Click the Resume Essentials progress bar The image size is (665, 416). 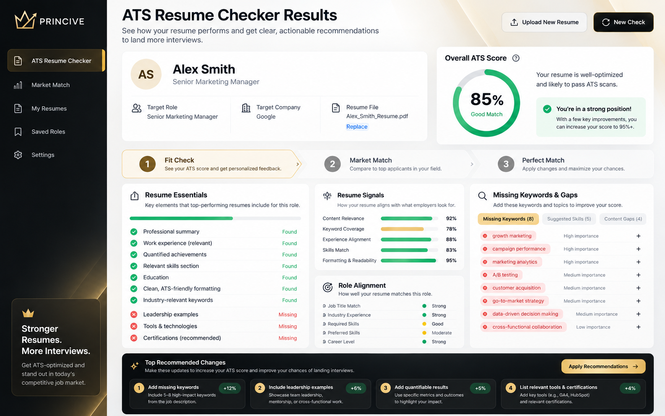point(215,218)
